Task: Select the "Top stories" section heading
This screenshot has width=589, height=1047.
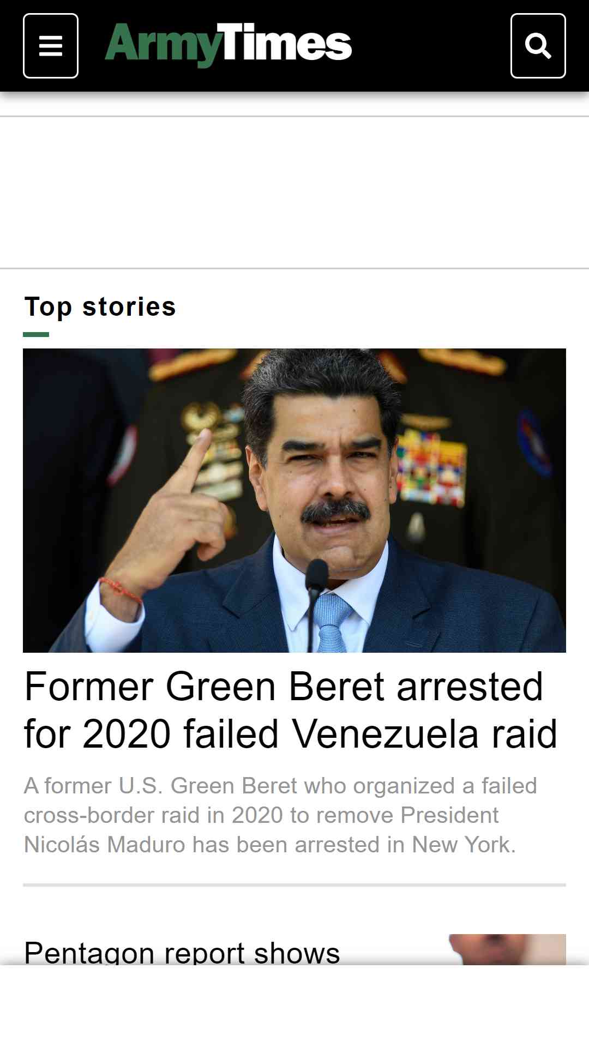Action: (100, 307)
